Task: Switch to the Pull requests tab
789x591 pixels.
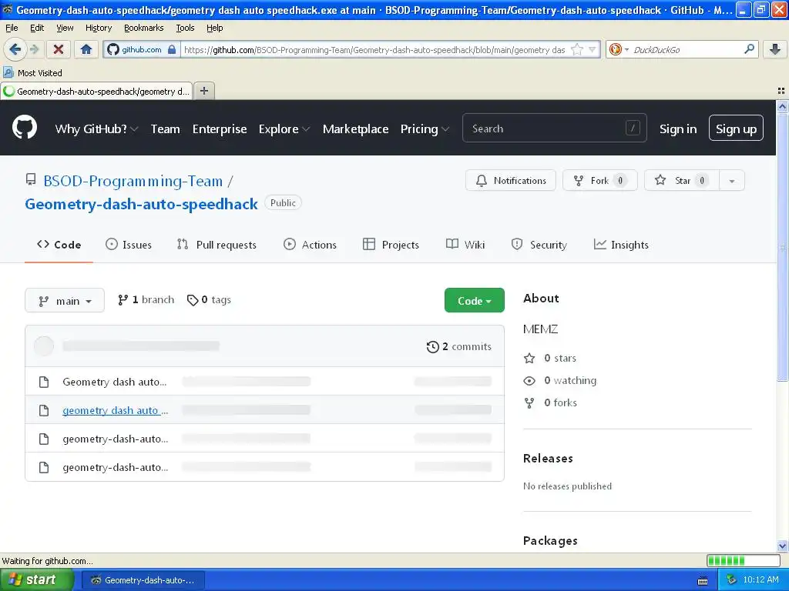Action: pos(217,245)
